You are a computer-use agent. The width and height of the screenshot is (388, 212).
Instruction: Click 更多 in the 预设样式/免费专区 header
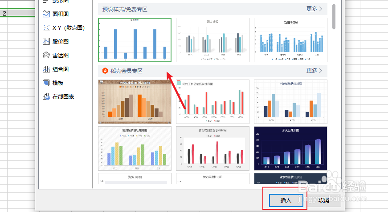pyautogui.click(x=312, y=9)
